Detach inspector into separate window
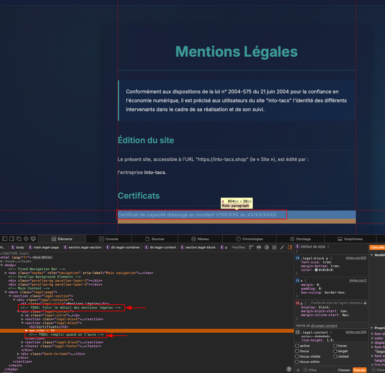The width and height of the screenshot is (385, 373). [19, 239]
